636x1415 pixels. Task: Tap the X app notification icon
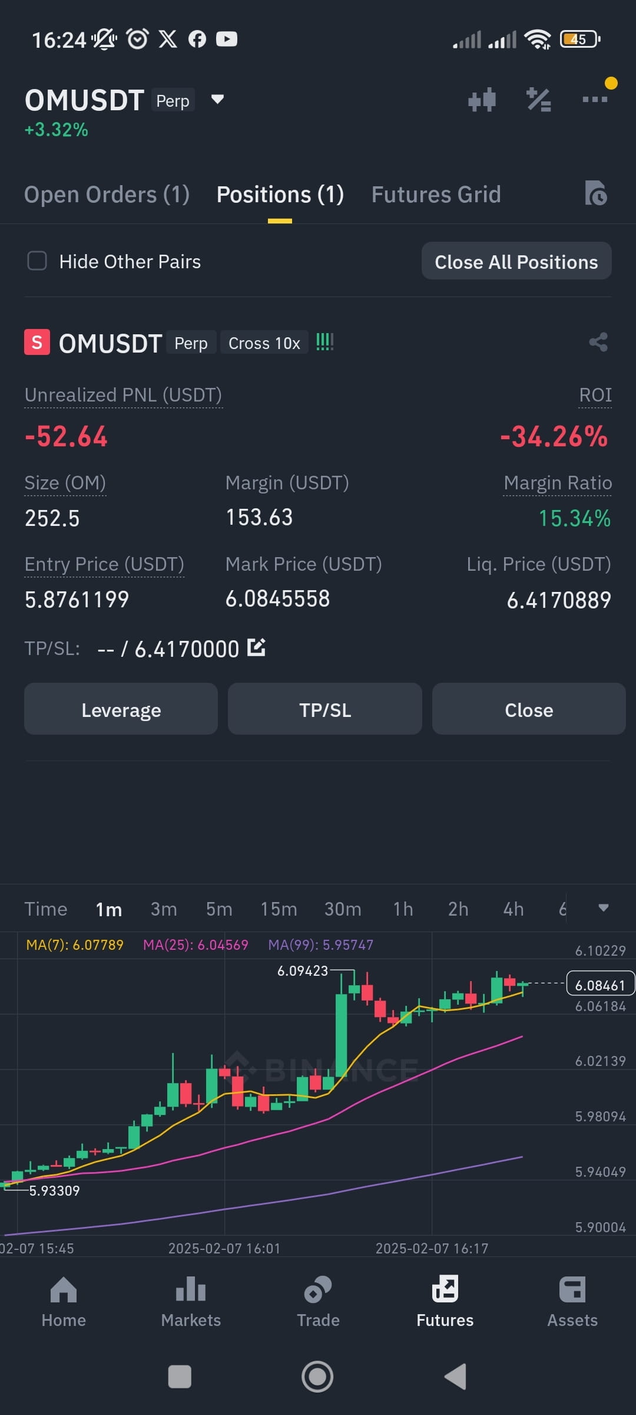pos(168,39)
